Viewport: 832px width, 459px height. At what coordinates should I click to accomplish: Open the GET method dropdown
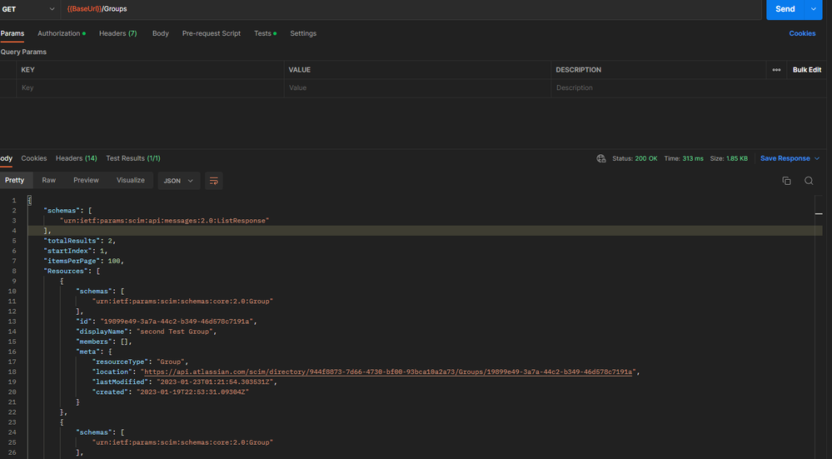pos(29,9)
